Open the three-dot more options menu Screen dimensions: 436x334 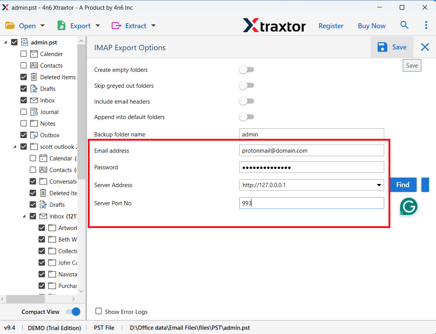(426, 26)
